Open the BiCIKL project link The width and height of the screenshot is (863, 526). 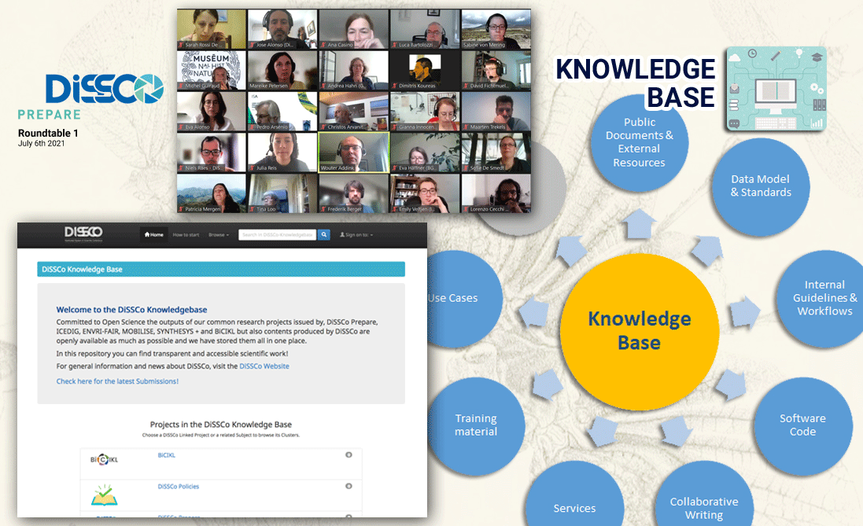pos(166,455)
